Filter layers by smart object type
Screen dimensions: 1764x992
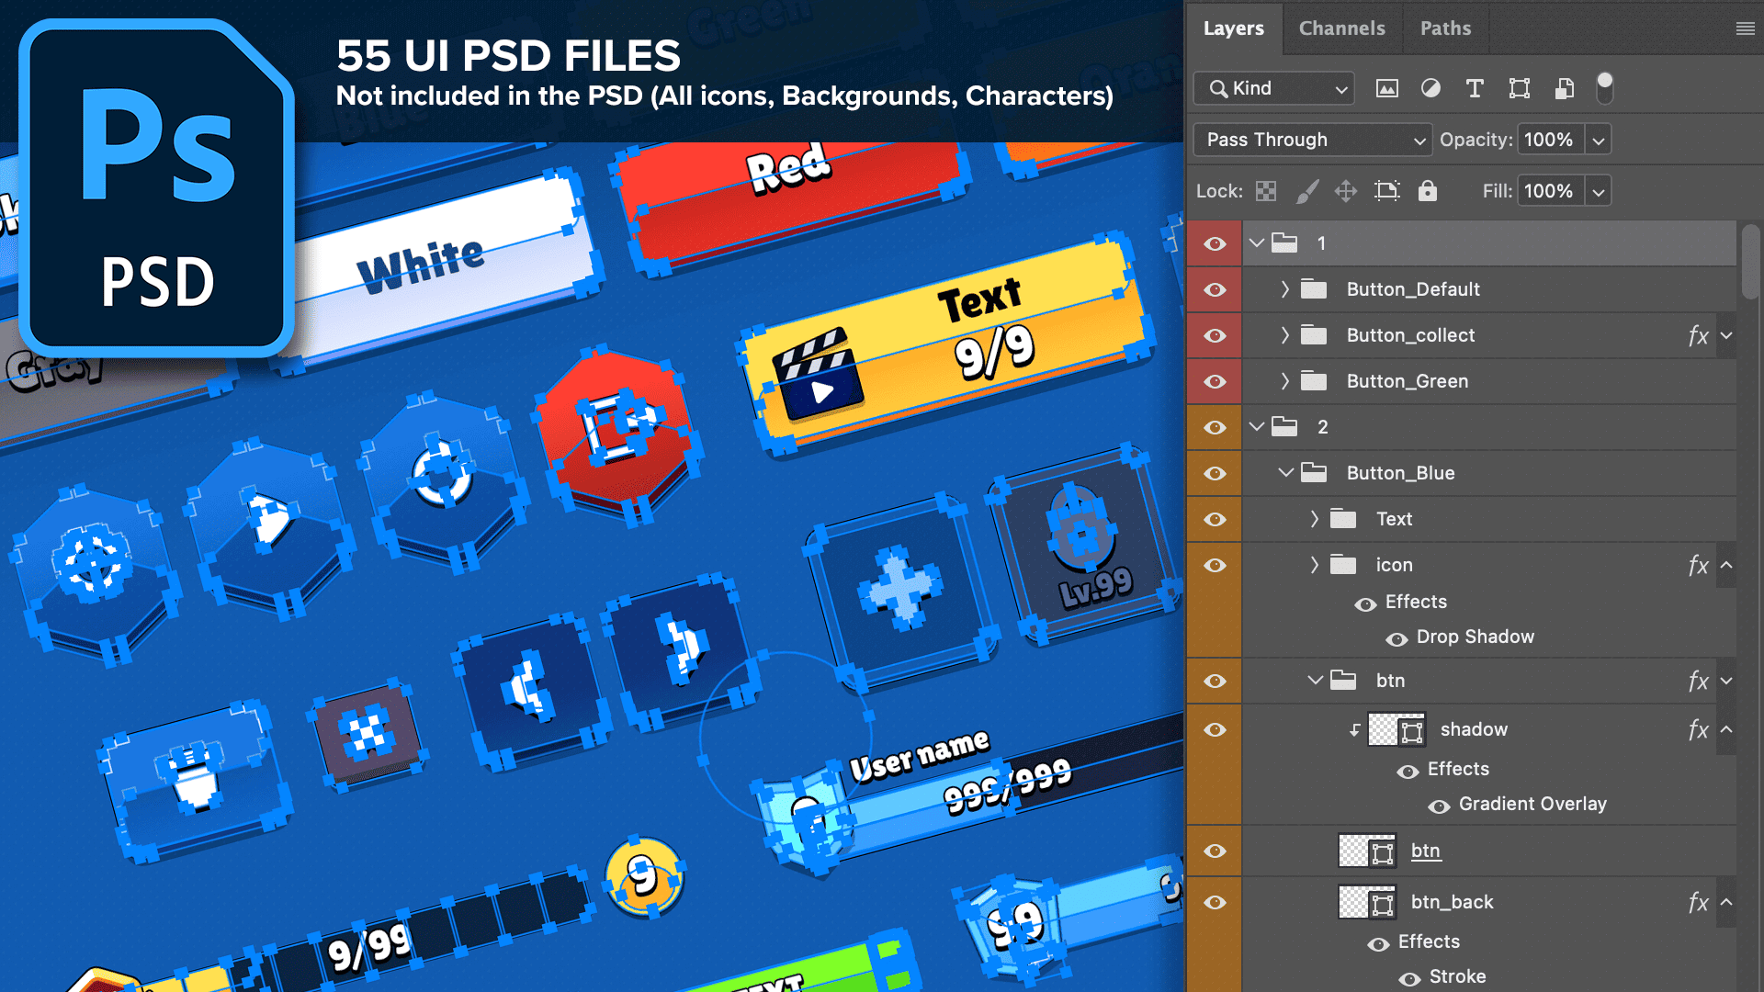click(1564, 88)
